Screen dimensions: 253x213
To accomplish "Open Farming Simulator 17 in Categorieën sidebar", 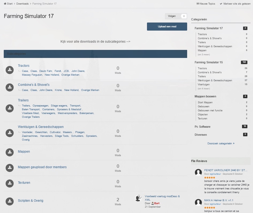I will coord(209,28).
